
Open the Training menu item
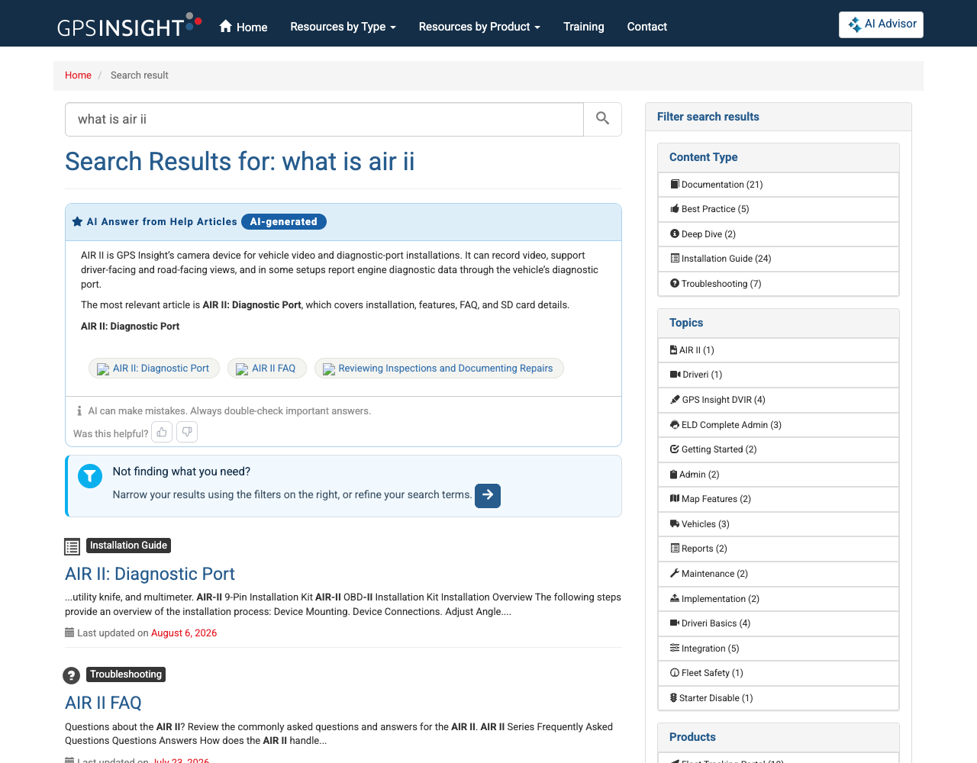584,27
